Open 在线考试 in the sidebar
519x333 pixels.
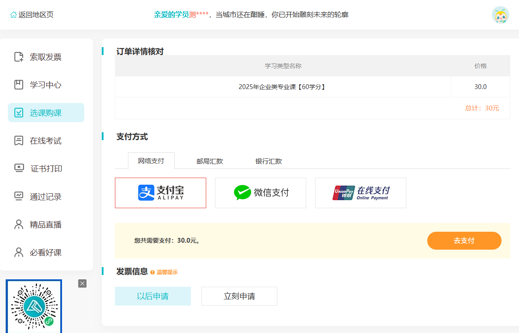[x=46, y=141]
